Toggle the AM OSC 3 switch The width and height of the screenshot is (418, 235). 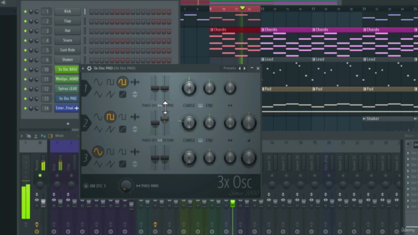click(86, 185)
